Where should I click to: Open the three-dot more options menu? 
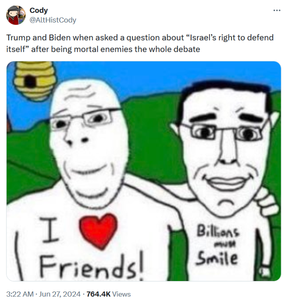coord(277,10)
